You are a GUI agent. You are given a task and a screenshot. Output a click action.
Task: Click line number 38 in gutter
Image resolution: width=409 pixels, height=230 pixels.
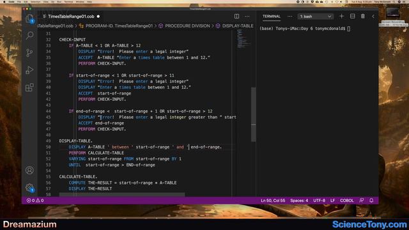click(49, 75)
